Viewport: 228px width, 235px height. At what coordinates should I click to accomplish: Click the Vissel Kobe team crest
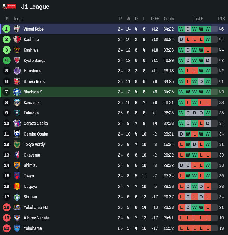17,29
